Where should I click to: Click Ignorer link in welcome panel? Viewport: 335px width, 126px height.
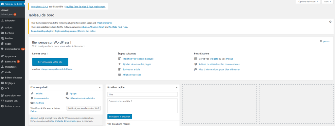coord(326,41)
